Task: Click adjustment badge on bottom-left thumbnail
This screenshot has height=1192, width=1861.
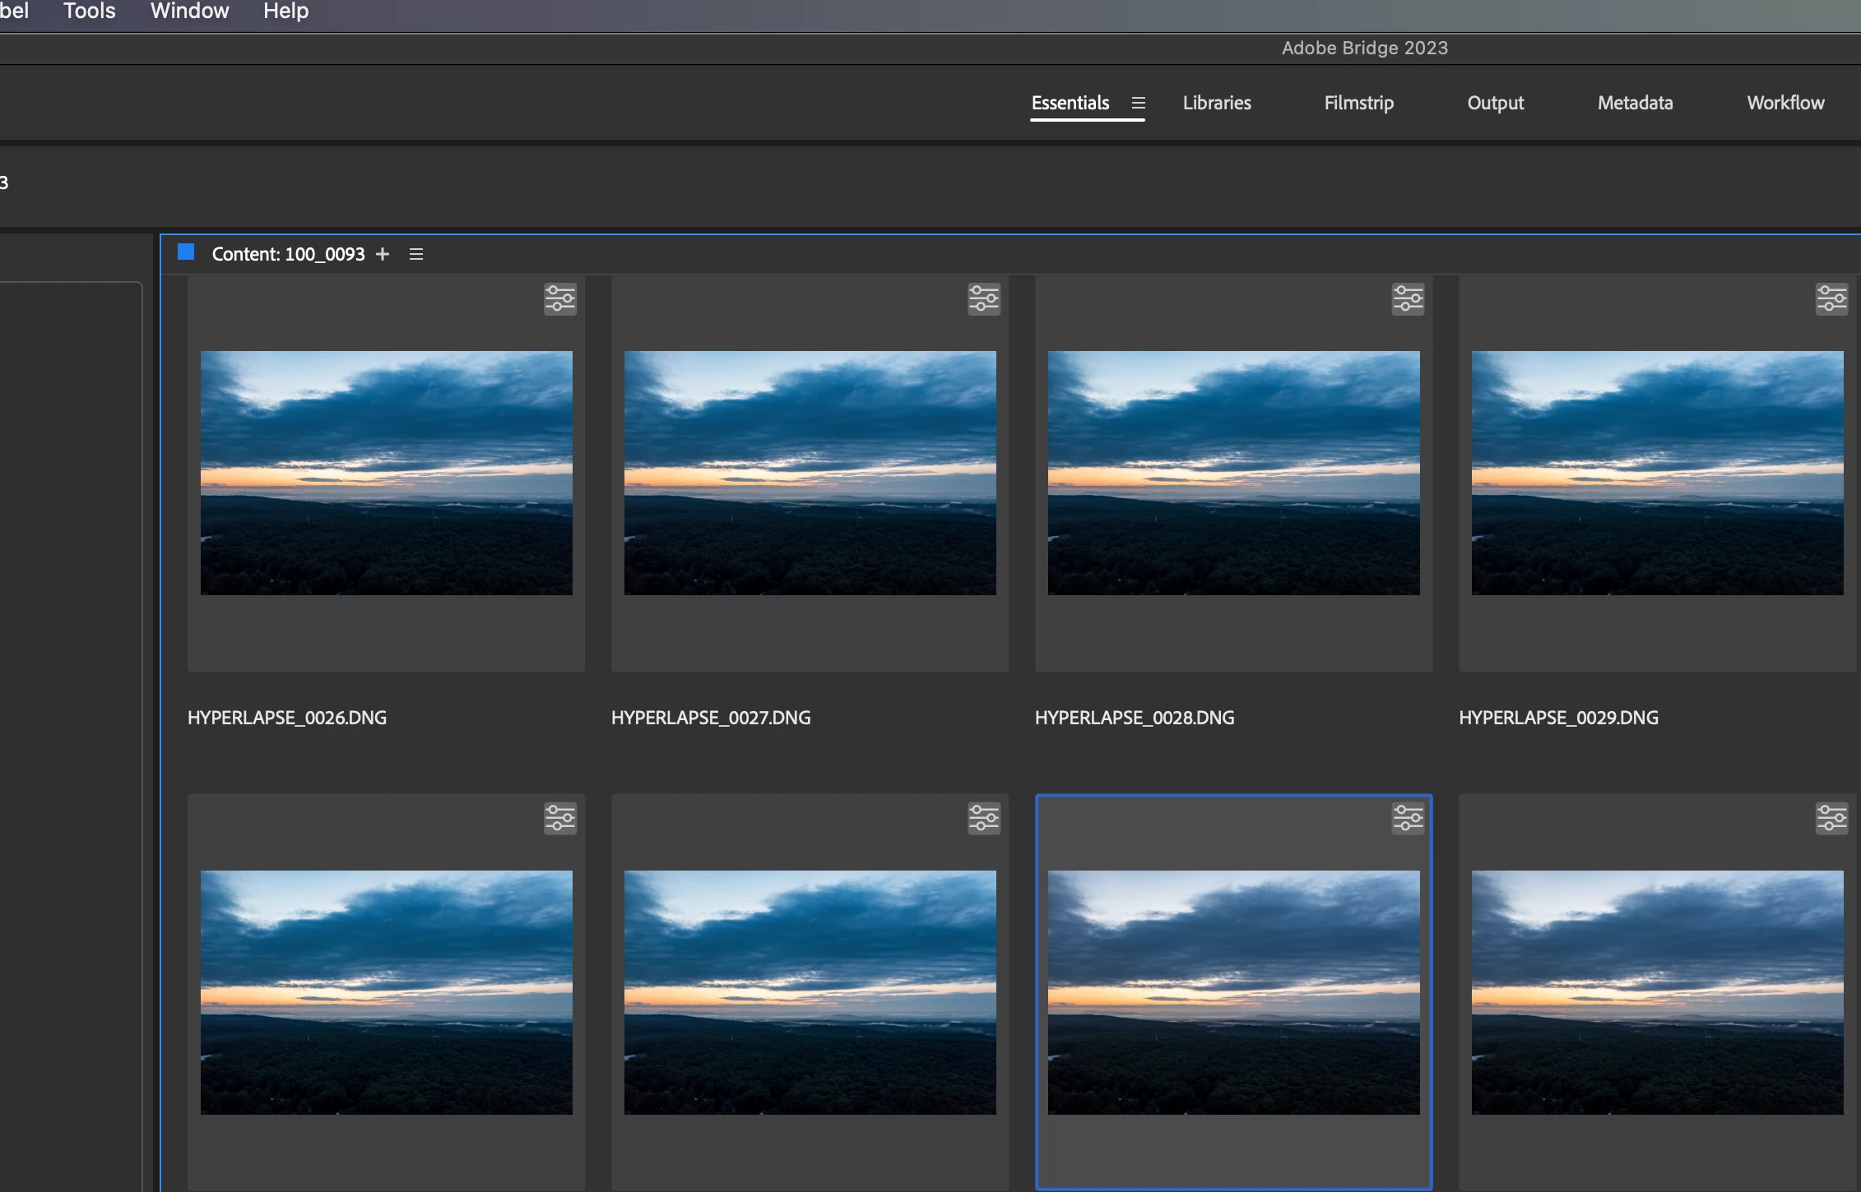Action: [559, 818]
